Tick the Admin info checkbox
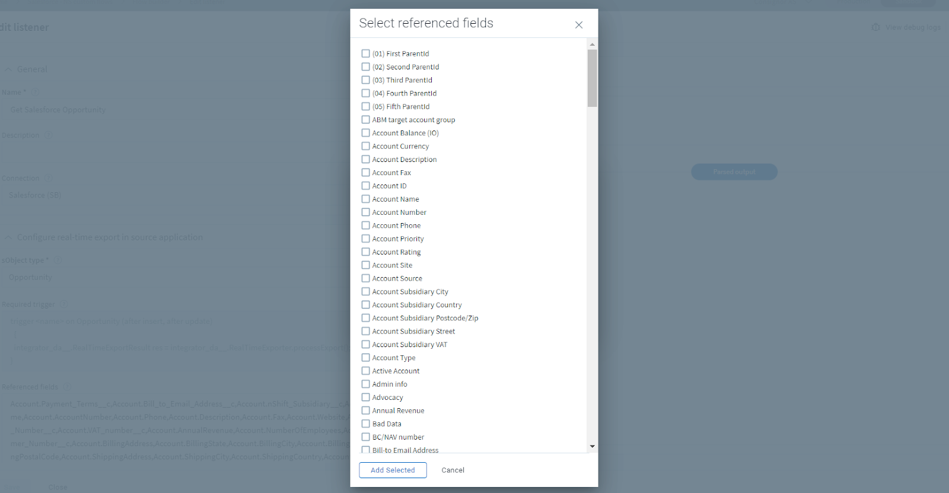This screenshot has height=493, width=949. click(x=365, y=384)
